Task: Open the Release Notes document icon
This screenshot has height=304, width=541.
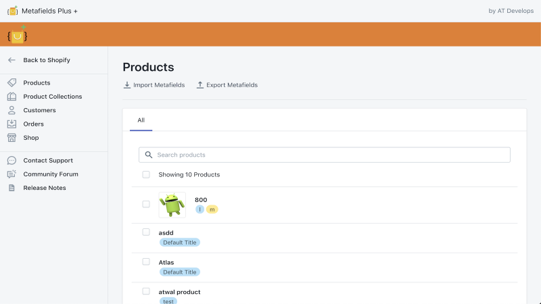Action: [x=11, y=188]
